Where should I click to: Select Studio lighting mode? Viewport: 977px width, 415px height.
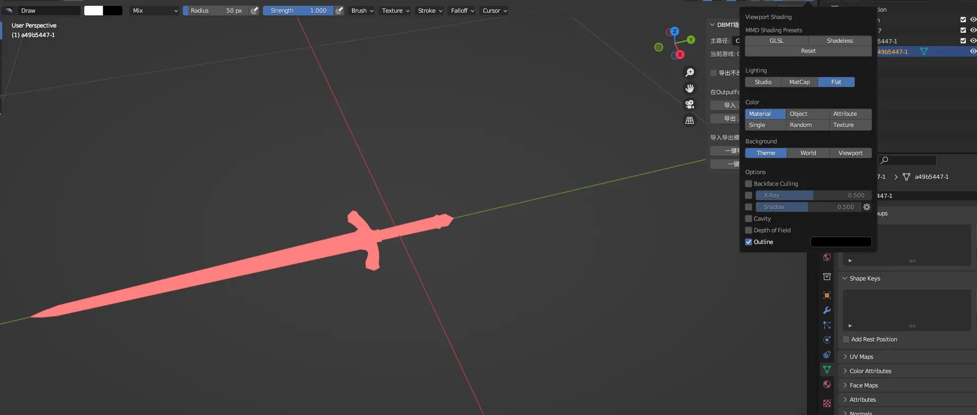pyautogui.click(x=763, y=82)
